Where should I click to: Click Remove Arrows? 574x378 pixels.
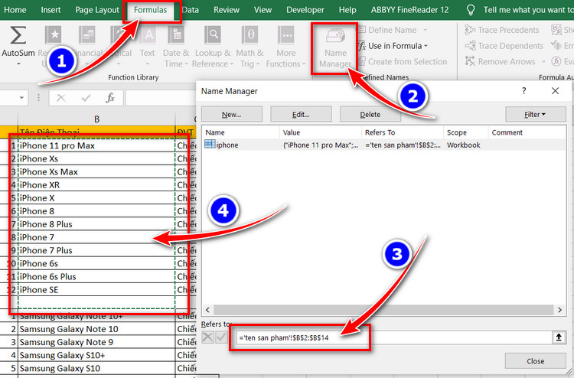pos(500,61)
